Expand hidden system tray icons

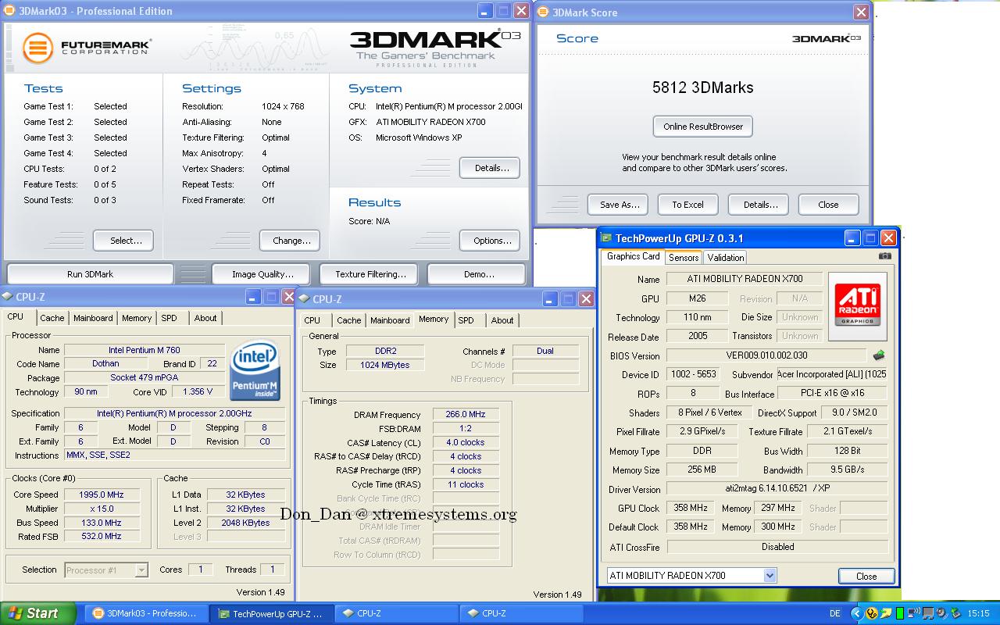[857, 613]
